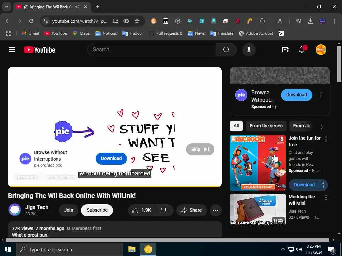342x256 pixels.
Task: Reload the page
Action: click(x=31, y=21)
